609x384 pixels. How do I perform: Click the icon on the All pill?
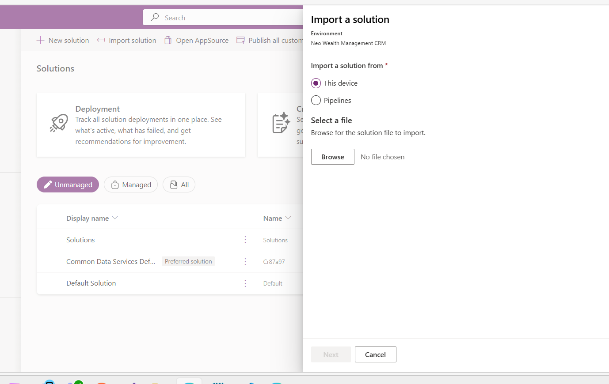point(174,184)
